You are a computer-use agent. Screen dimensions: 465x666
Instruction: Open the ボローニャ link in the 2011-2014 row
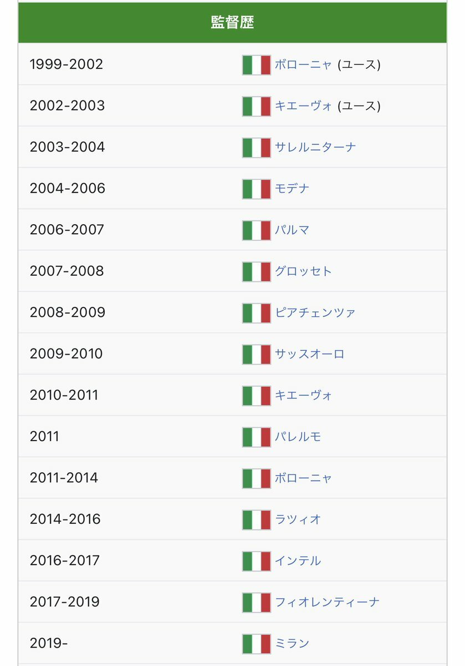[303, 478]
